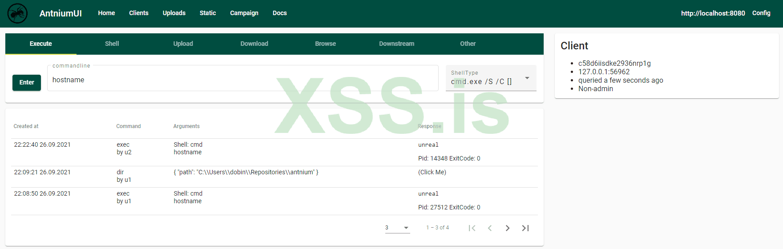Click the Created at column header
The image size is (783, 249).
[x=26, y=126]
